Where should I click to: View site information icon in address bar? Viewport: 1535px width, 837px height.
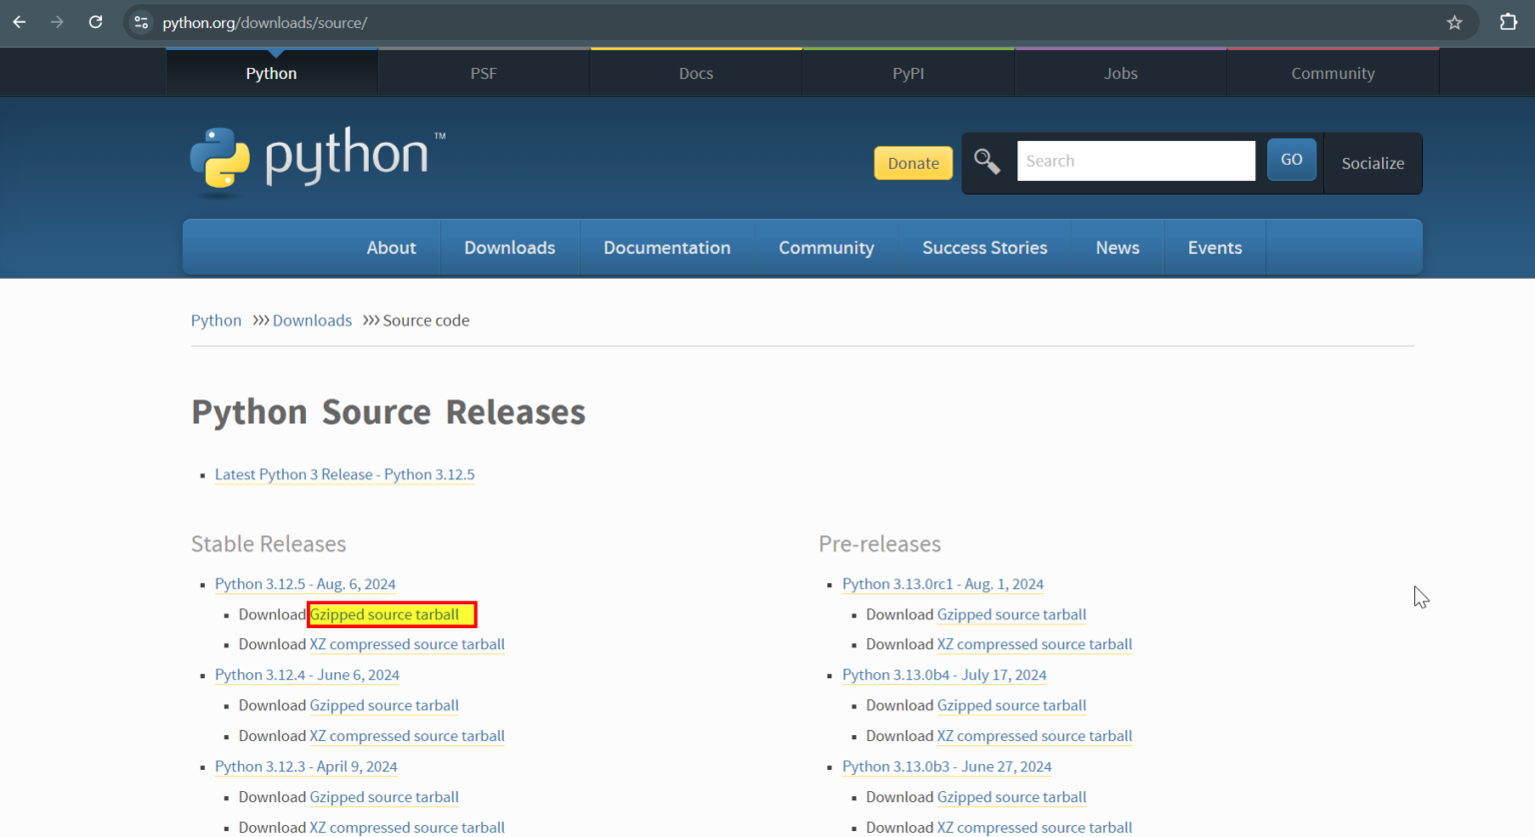click(x=141, y=22)
